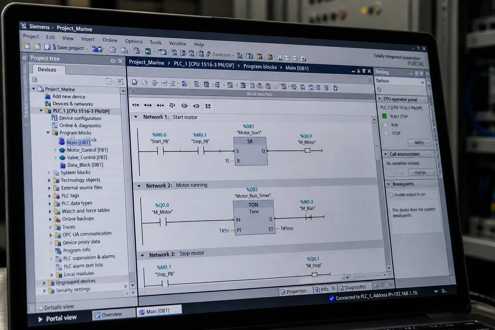Select the TON timer block in Network 2
Image resolution: width=495 pixels, height=330 pixels.
click(254, 218)
